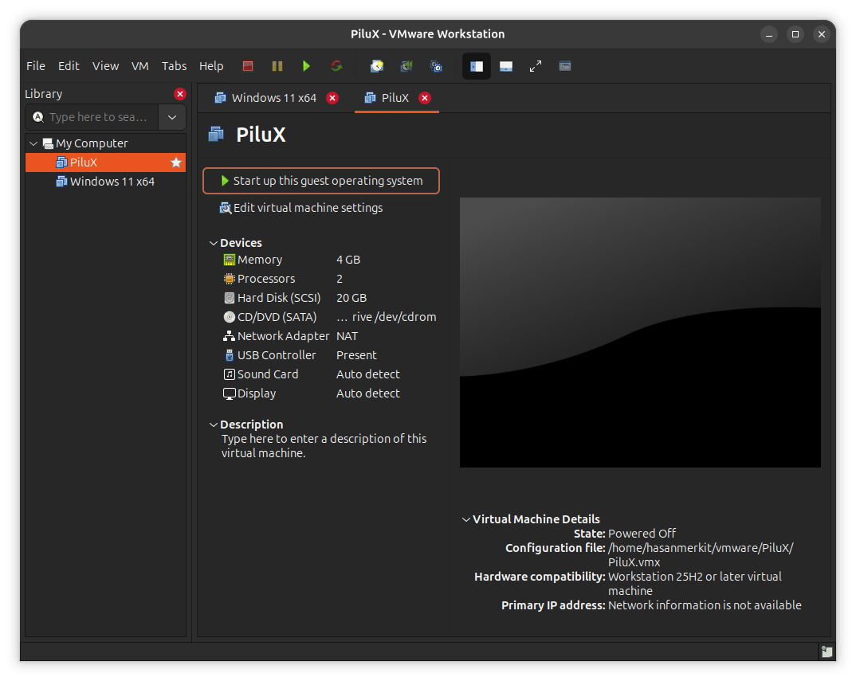The width and height of the screenshot is (856, 681).
Task: Open the Library search filter dropdown
Action: (172, 117)
